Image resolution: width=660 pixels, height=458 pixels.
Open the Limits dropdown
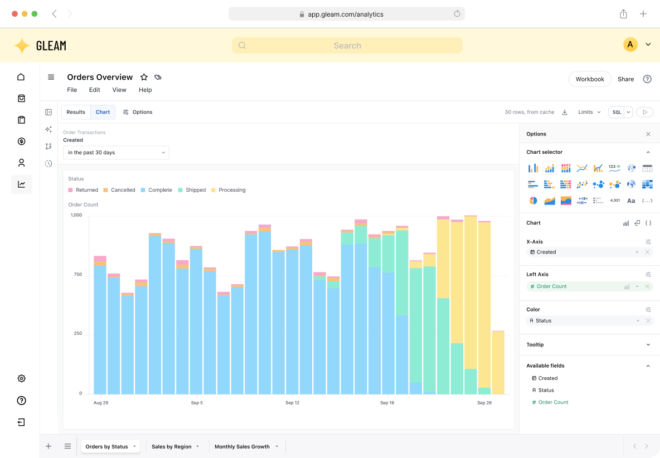coord(589,112)
